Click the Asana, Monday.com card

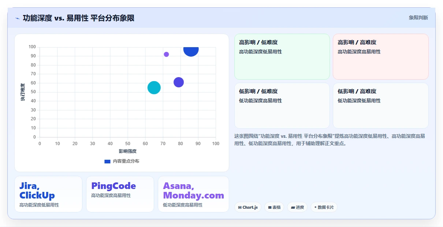click(193, 194)
